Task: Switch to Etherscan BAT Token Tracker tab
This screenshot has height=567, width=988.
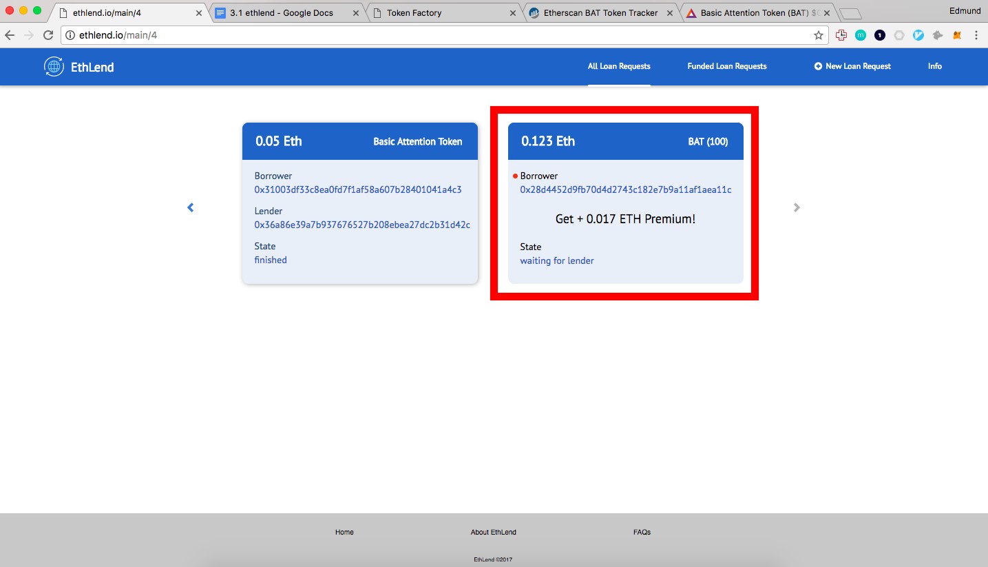Action: point(601,12)
